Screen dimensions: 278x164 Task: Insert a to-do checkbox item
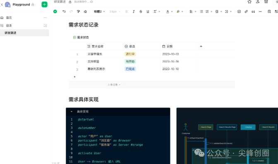(239, 12)
